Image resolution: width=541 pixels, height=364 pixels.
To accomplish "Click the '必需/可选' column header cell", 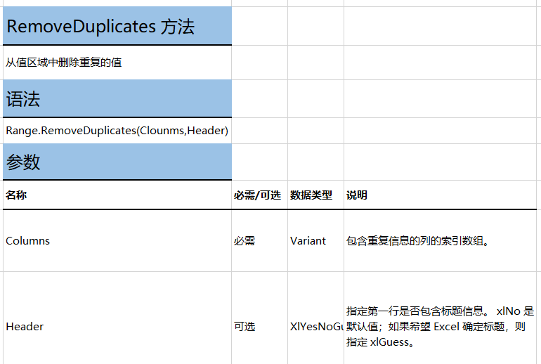I will point(259,195).
